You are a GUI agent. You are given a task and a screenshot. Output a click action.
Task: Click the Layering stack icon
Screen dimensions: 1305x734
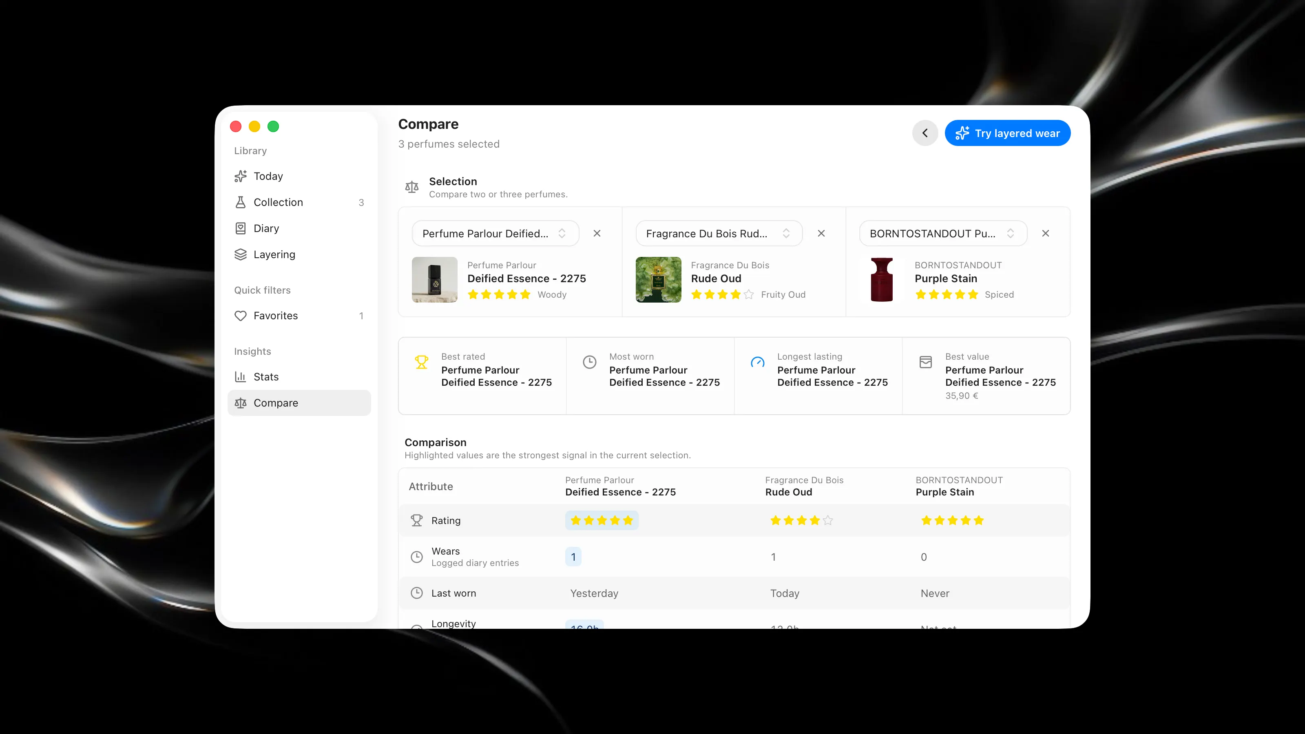tap(241, 254)
